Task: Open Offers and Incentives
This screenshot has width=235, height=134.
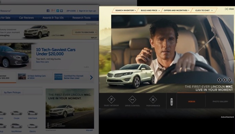Action: (x=176, y=10)
